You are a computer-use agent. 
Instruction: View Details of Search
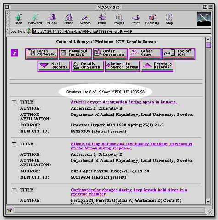click(x=88, y=66)
